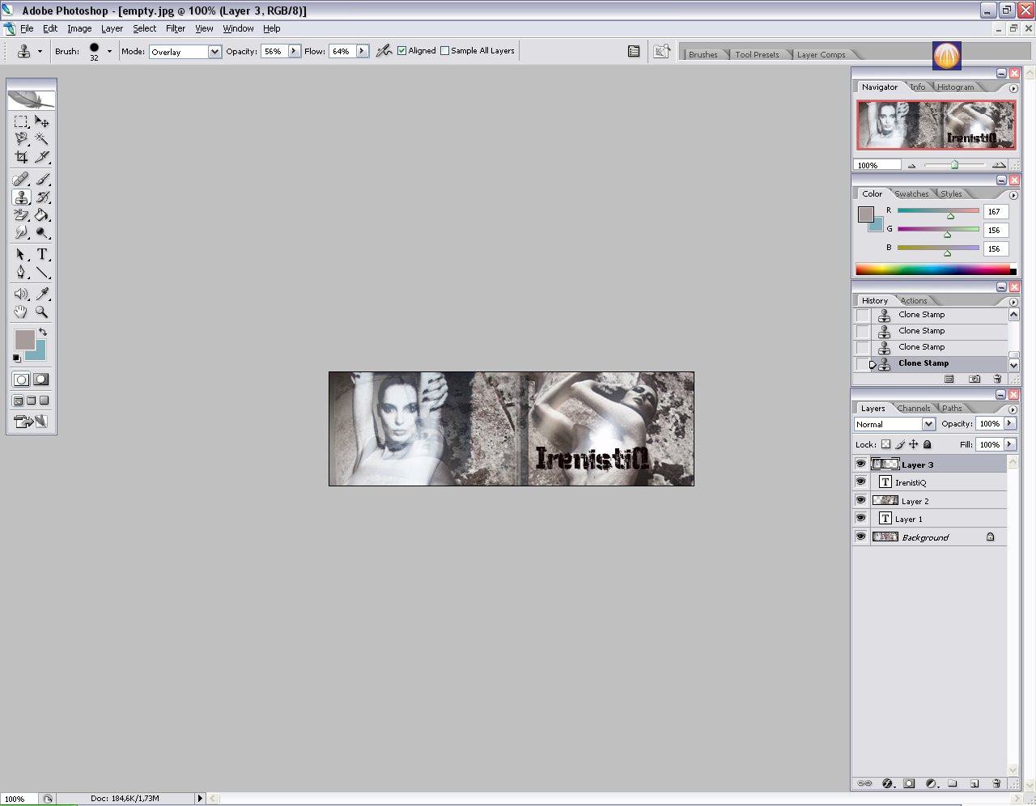Uncheck the Aligned checkbox
This screenshot has height=806, width=1036.
[401, 51]
